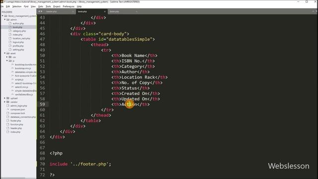This screenshot has height=179, width=318.
Task: Open composer.json in the sidebar
Action: [18, 109]
